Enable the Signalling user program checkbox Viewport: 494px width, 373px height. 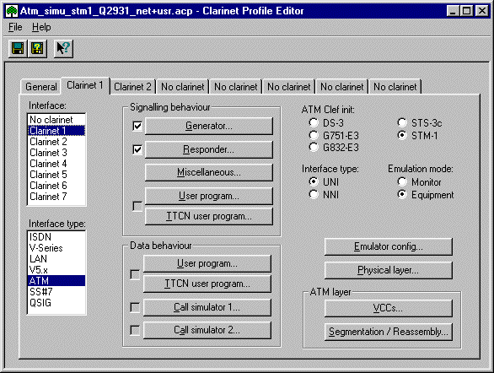point(137,206)
